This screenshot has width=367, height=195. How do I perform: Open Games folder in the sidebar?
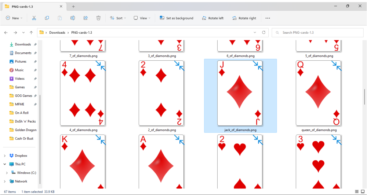coord(20,87)
